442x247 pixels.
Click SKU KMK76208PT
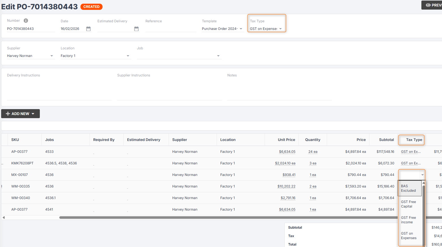[22, 163]
